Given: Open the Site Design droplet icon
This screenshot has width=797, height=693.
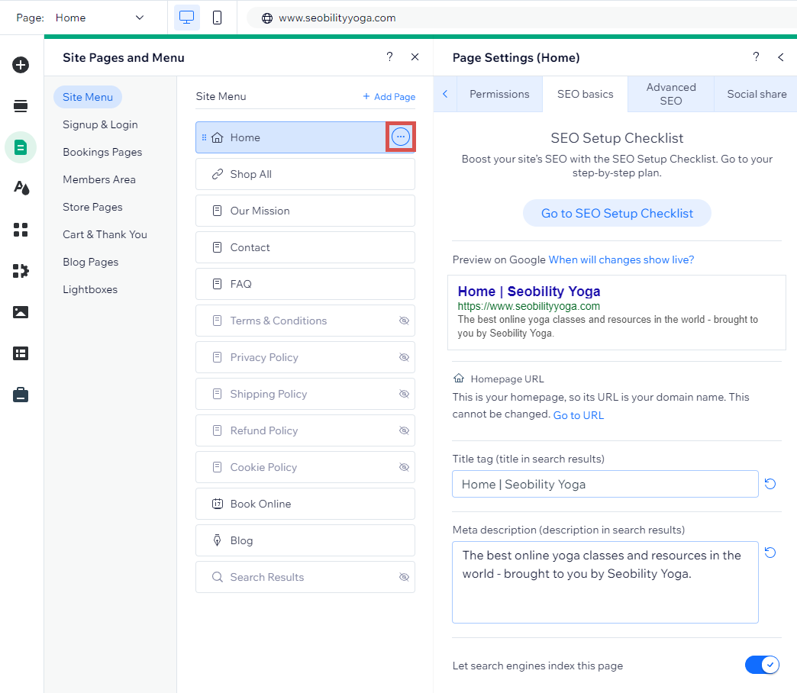Looking at the screenshot, I should tap(21, 189).
